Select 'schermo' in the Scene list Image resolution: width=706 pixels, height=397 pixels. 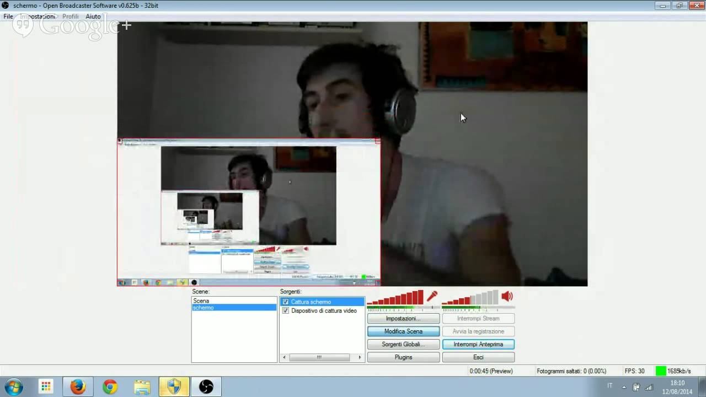[x=234, y=307]
